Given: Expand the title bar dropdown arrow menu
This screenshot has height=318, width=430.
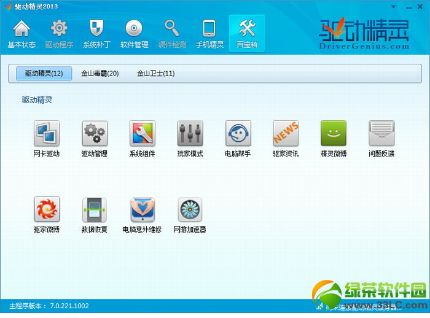Looking at the screenshot, I should point(393,7).
